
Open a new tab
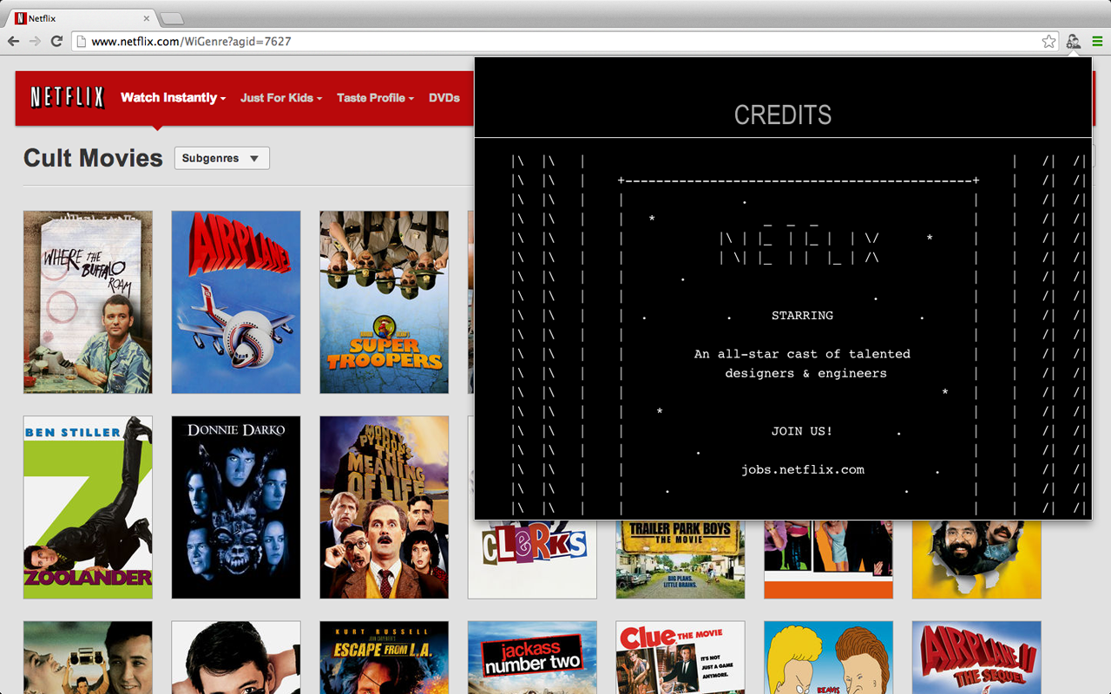tap(172, 18)
